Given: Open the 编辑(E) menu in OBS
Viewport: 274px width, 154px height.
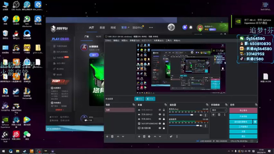Looking at the screenshot, I should point(116,40).
